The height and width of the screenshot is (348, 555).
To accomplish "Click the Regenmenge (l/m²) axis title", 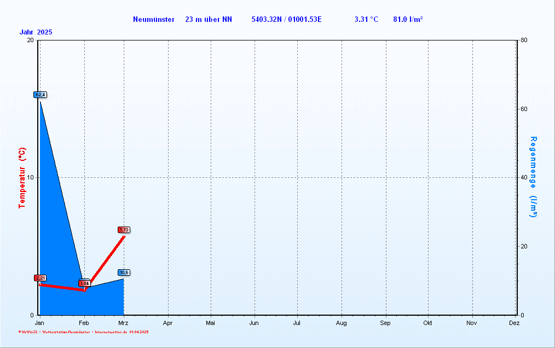I will pos(533,177).
